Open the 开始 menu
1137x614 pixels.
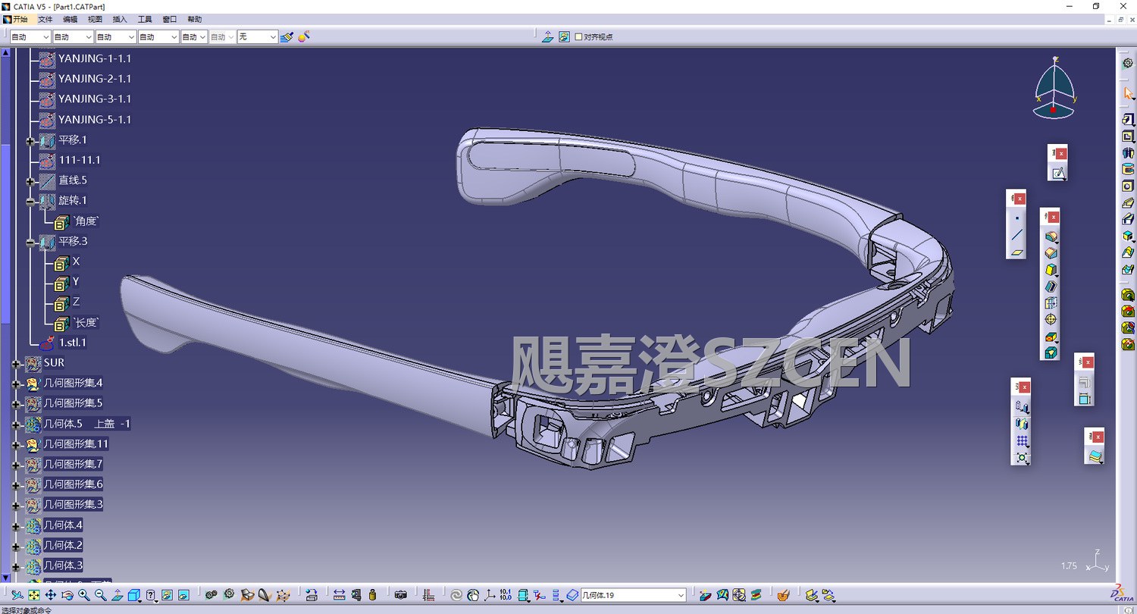20,19
